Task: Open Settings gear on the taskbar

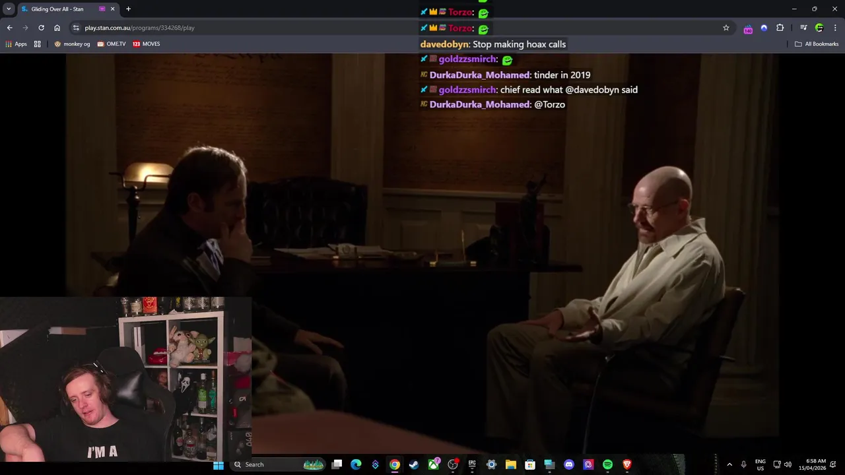Action: coord(491,464)
